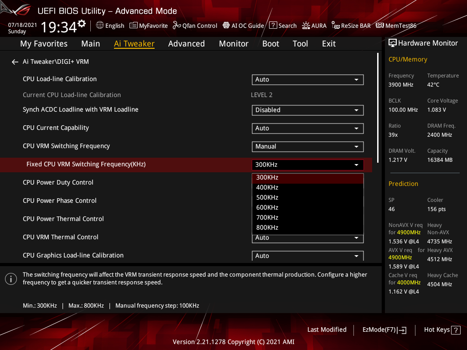Image resolution: width=467 pixels, height=350 pixels.
Task: Open the Boot menu
Action: (270, 43)
